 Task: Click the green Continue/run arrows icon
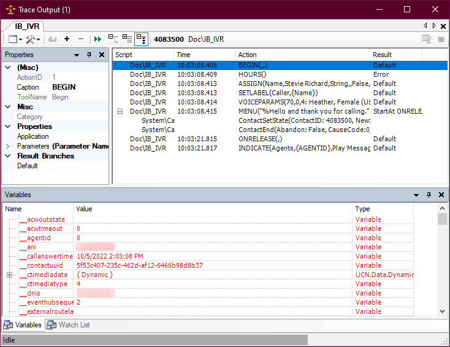(x=97, y=39)
